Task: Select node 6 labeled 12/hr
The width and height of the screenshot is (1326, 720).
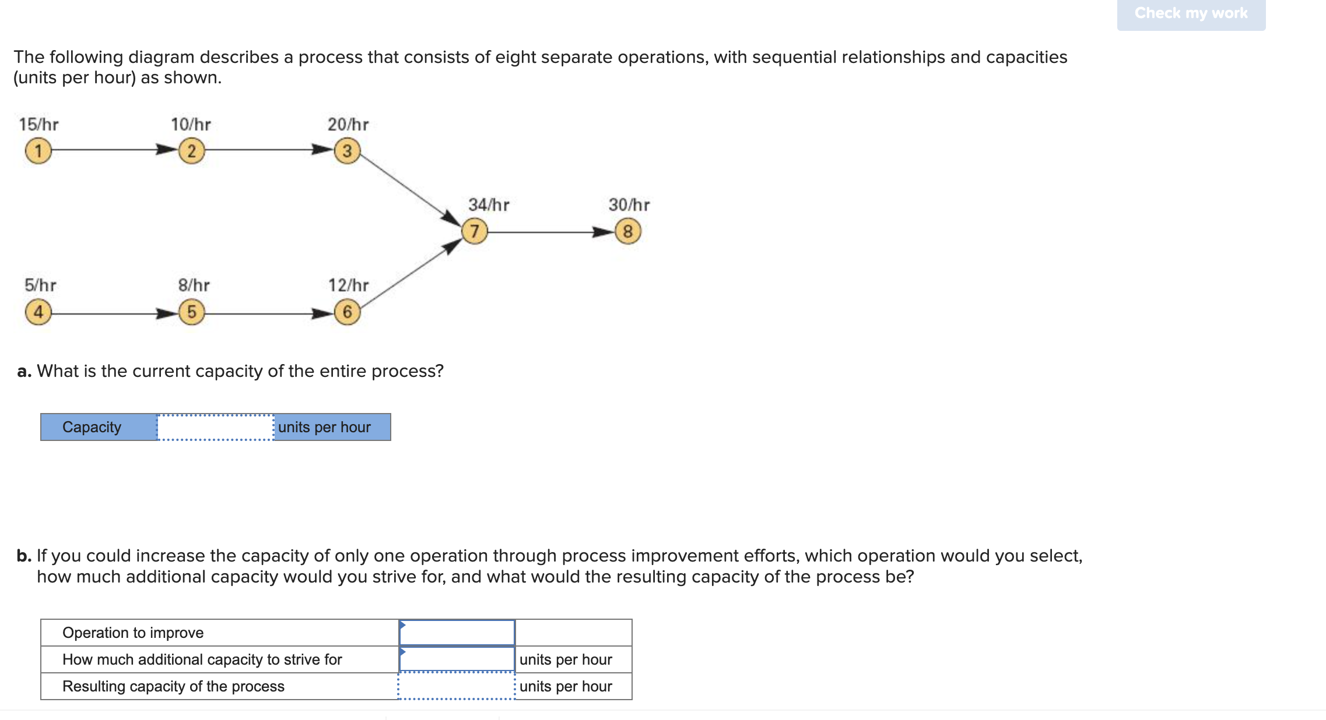Action: [x=347, y=313]
